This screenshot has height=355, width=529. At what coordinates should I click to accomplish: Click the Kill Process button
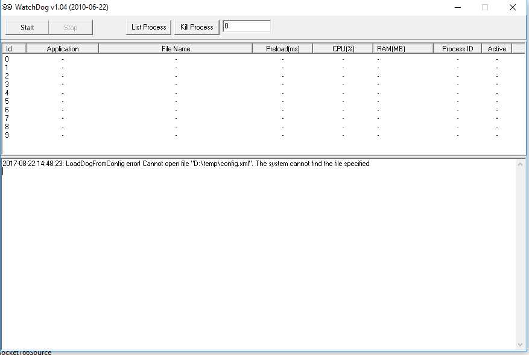point(197,27)
